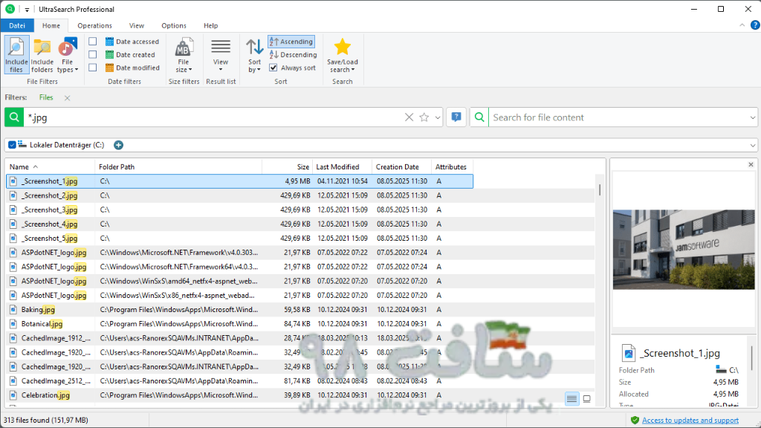Open the Sort by menu
Image resolution: width=761 pixels, height=428 pixels.
[x=254, y=54]
